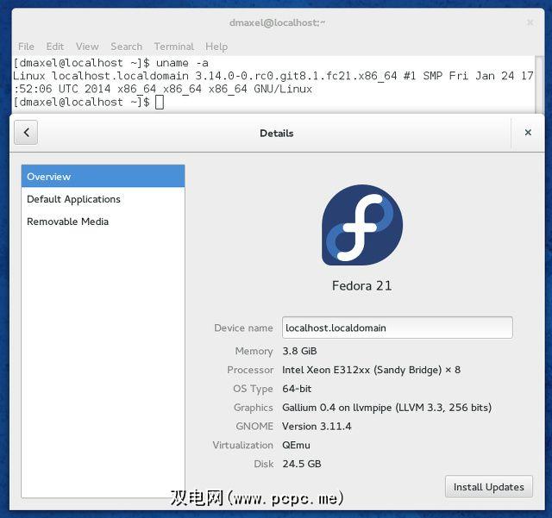
Task: Click the 'uname -a' command text
Action: 182,63
